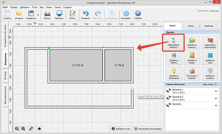222x134 pixels.
Task: Open the Смета menu
Action: pos(57,7)
